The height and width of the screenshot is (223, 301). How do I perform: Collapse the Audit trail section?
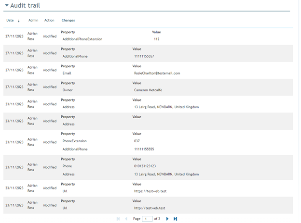(x=7, y=5)
